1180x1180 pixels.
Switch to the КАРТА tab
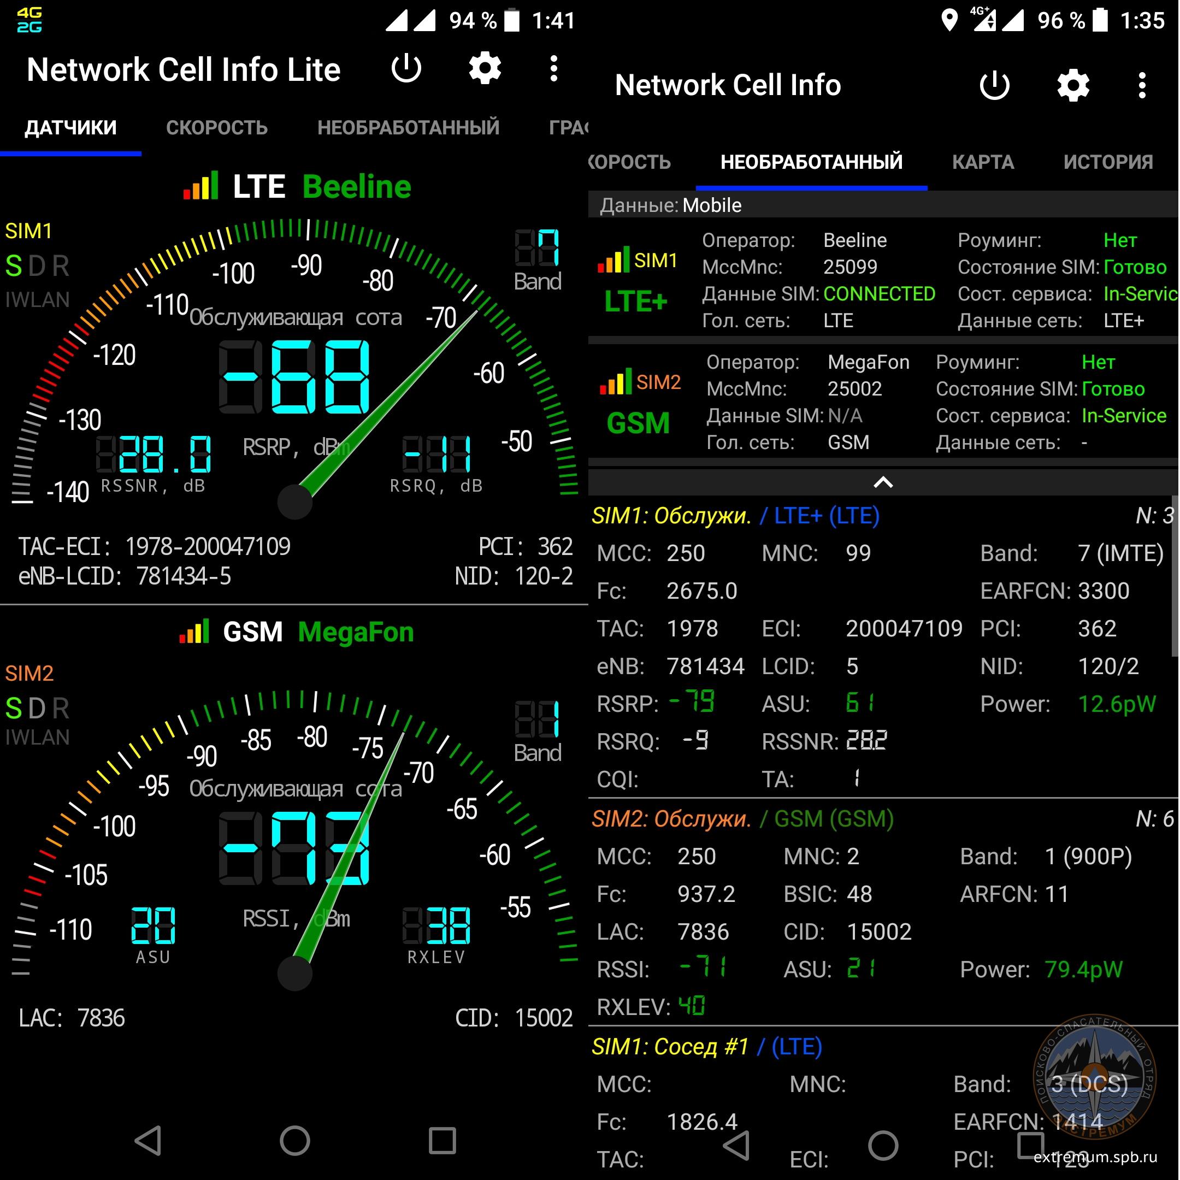coord(983,162)
